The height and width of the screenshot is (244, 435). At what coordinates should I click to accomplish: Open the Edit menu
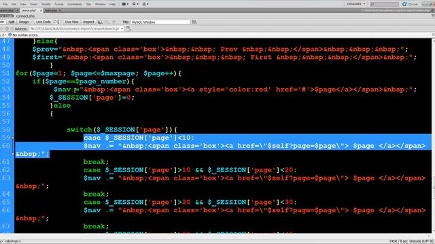[x=14, y=4]
